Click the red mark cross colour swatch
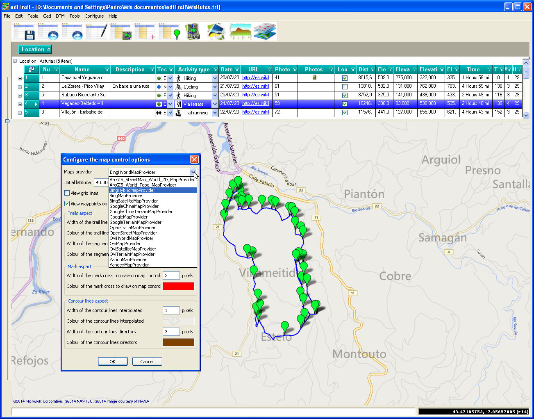 (x=179, y=286)
